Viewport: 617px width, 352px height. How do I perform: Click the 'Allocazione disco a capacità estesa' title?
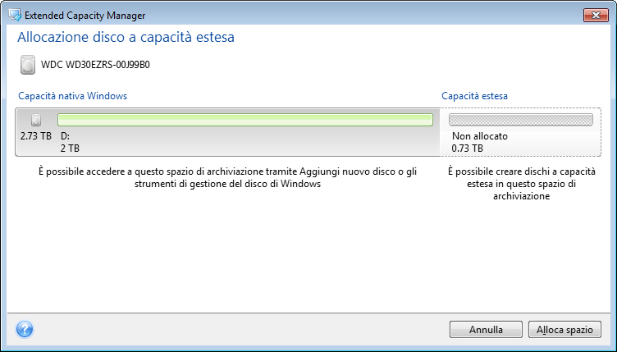tap(126, 38)
